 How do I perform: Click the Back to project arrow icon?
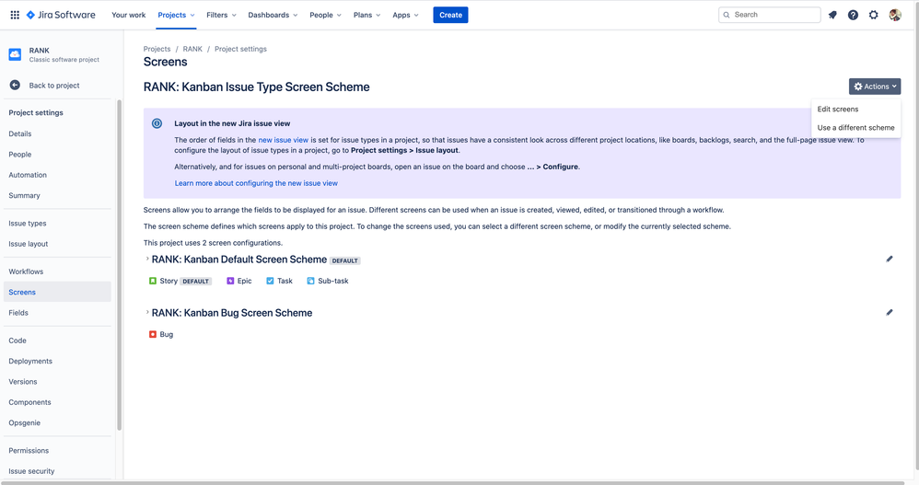(x=16, y=86)
